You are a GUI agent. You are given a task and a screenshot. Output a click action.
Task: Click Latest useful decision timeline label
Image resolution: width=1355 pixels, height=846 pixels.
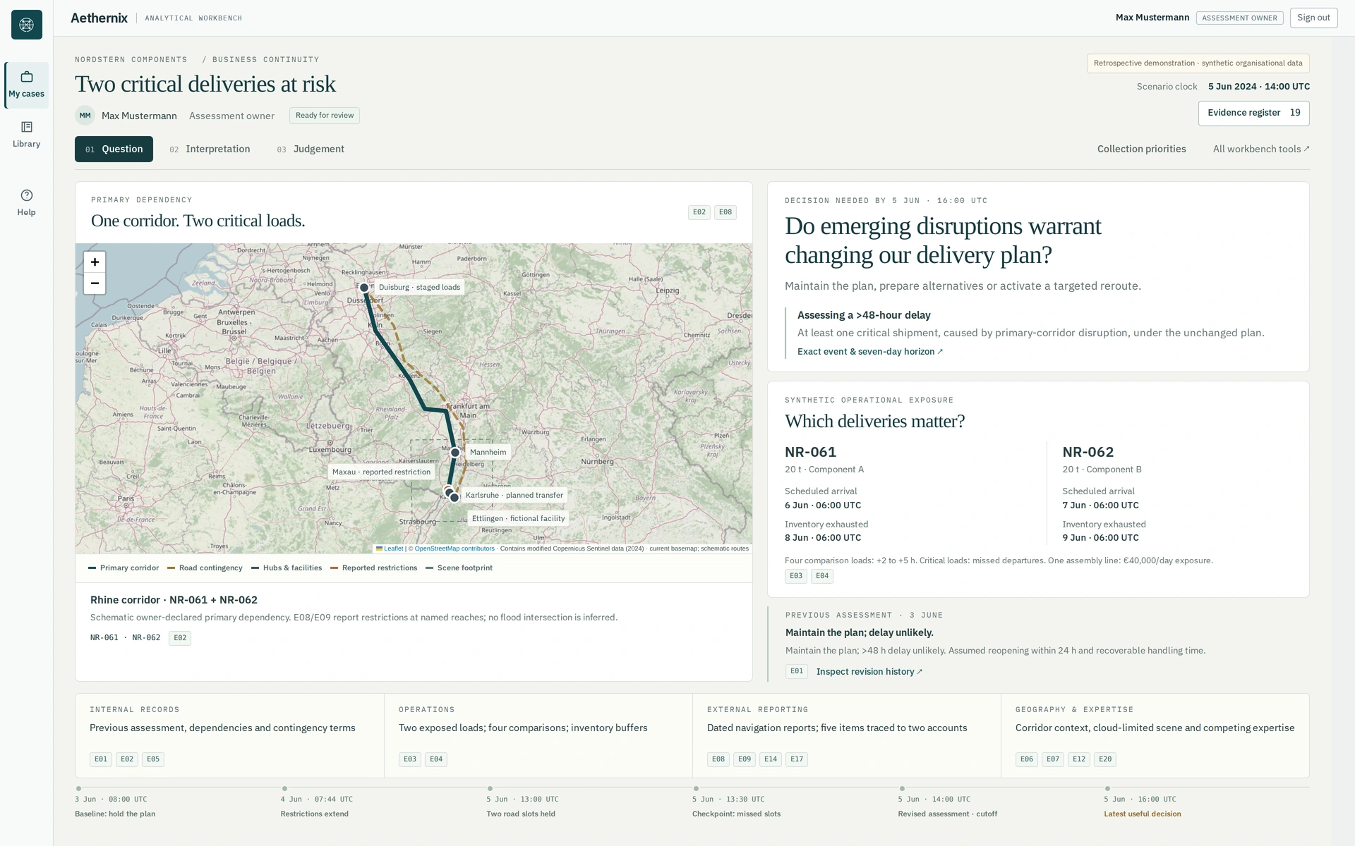[x=1142, y=814]
